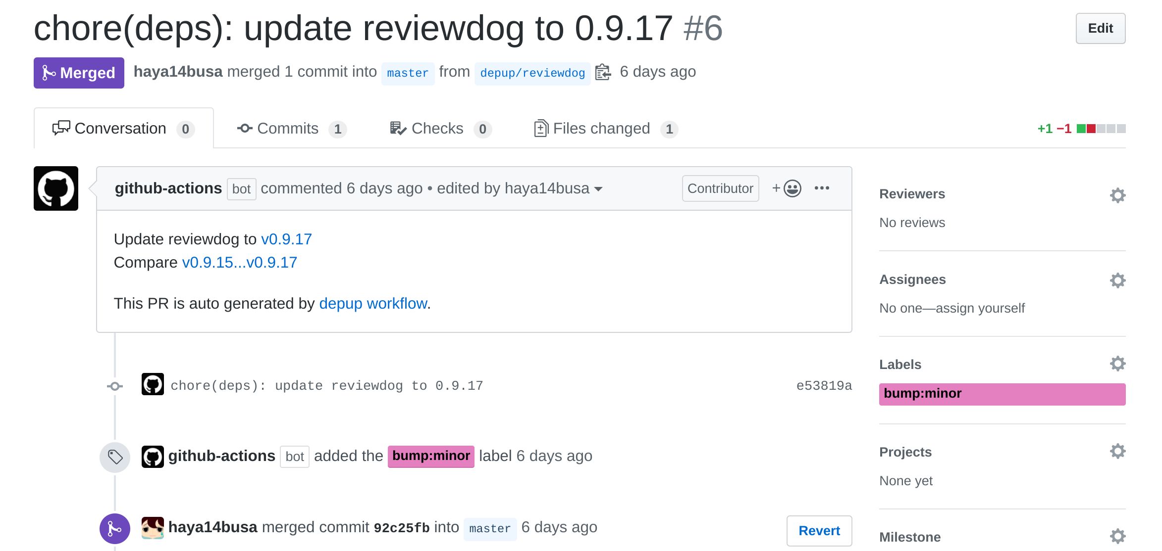1162x551 pixels.
Task: View commit e53819a
Action: [824, 385]
